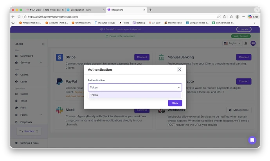Click the notification bell icon
The height and width of the screenshot is (161, 270).
pos(246,43)
